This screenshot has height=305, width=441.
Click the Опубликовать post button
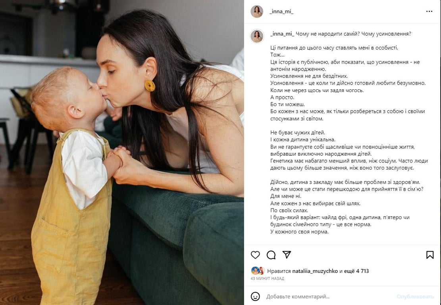pyautogui.click(x=415, y=297)
